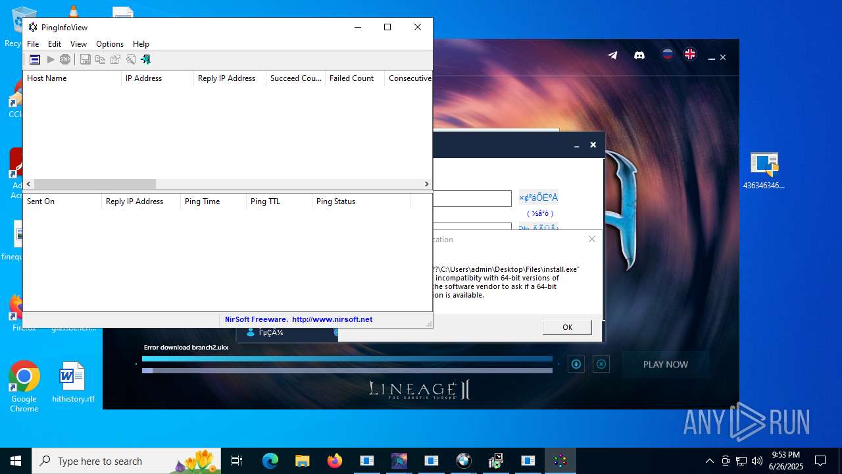Screen dimensions: 842x474
Task: Click the taskbar search box
Action: click(x=128, y=461)
